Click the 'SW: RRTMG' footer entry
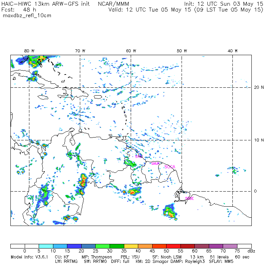Image resolution: width=265 pixels, height=265 pixels. (95, 261)
